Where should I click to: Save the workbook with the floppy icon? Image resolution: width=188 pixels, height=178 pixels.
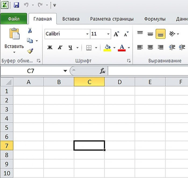click(x=16, y=5)
